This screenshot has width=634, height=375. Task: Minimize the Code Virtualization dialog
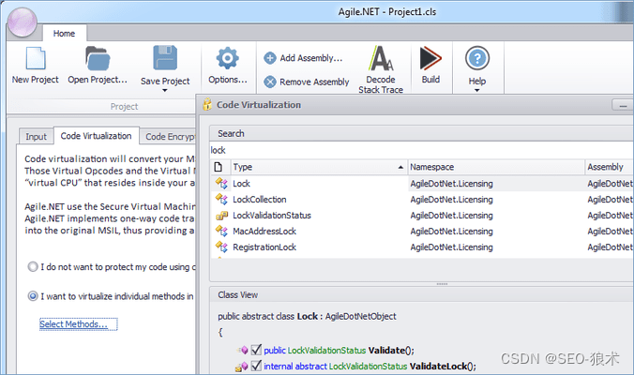622,105
